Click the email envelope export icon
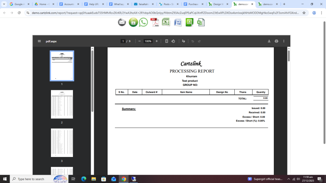The height and width of the screenshot is (183, 326). [122, 22]
